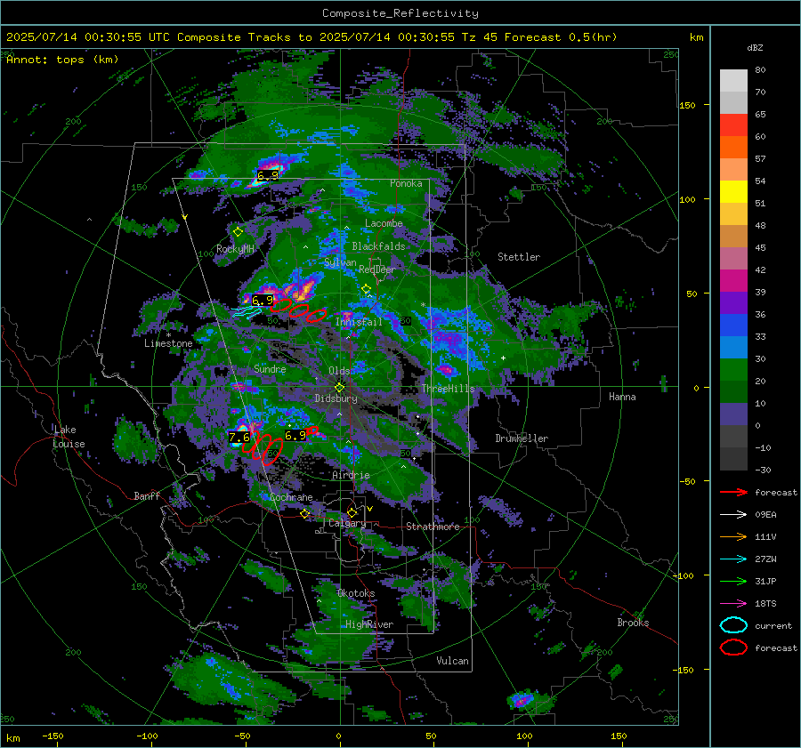Select the 7.6 storm top label
The width and height of the screenshot is (801, 748).
pyautogui.click(x=239, y=437)
